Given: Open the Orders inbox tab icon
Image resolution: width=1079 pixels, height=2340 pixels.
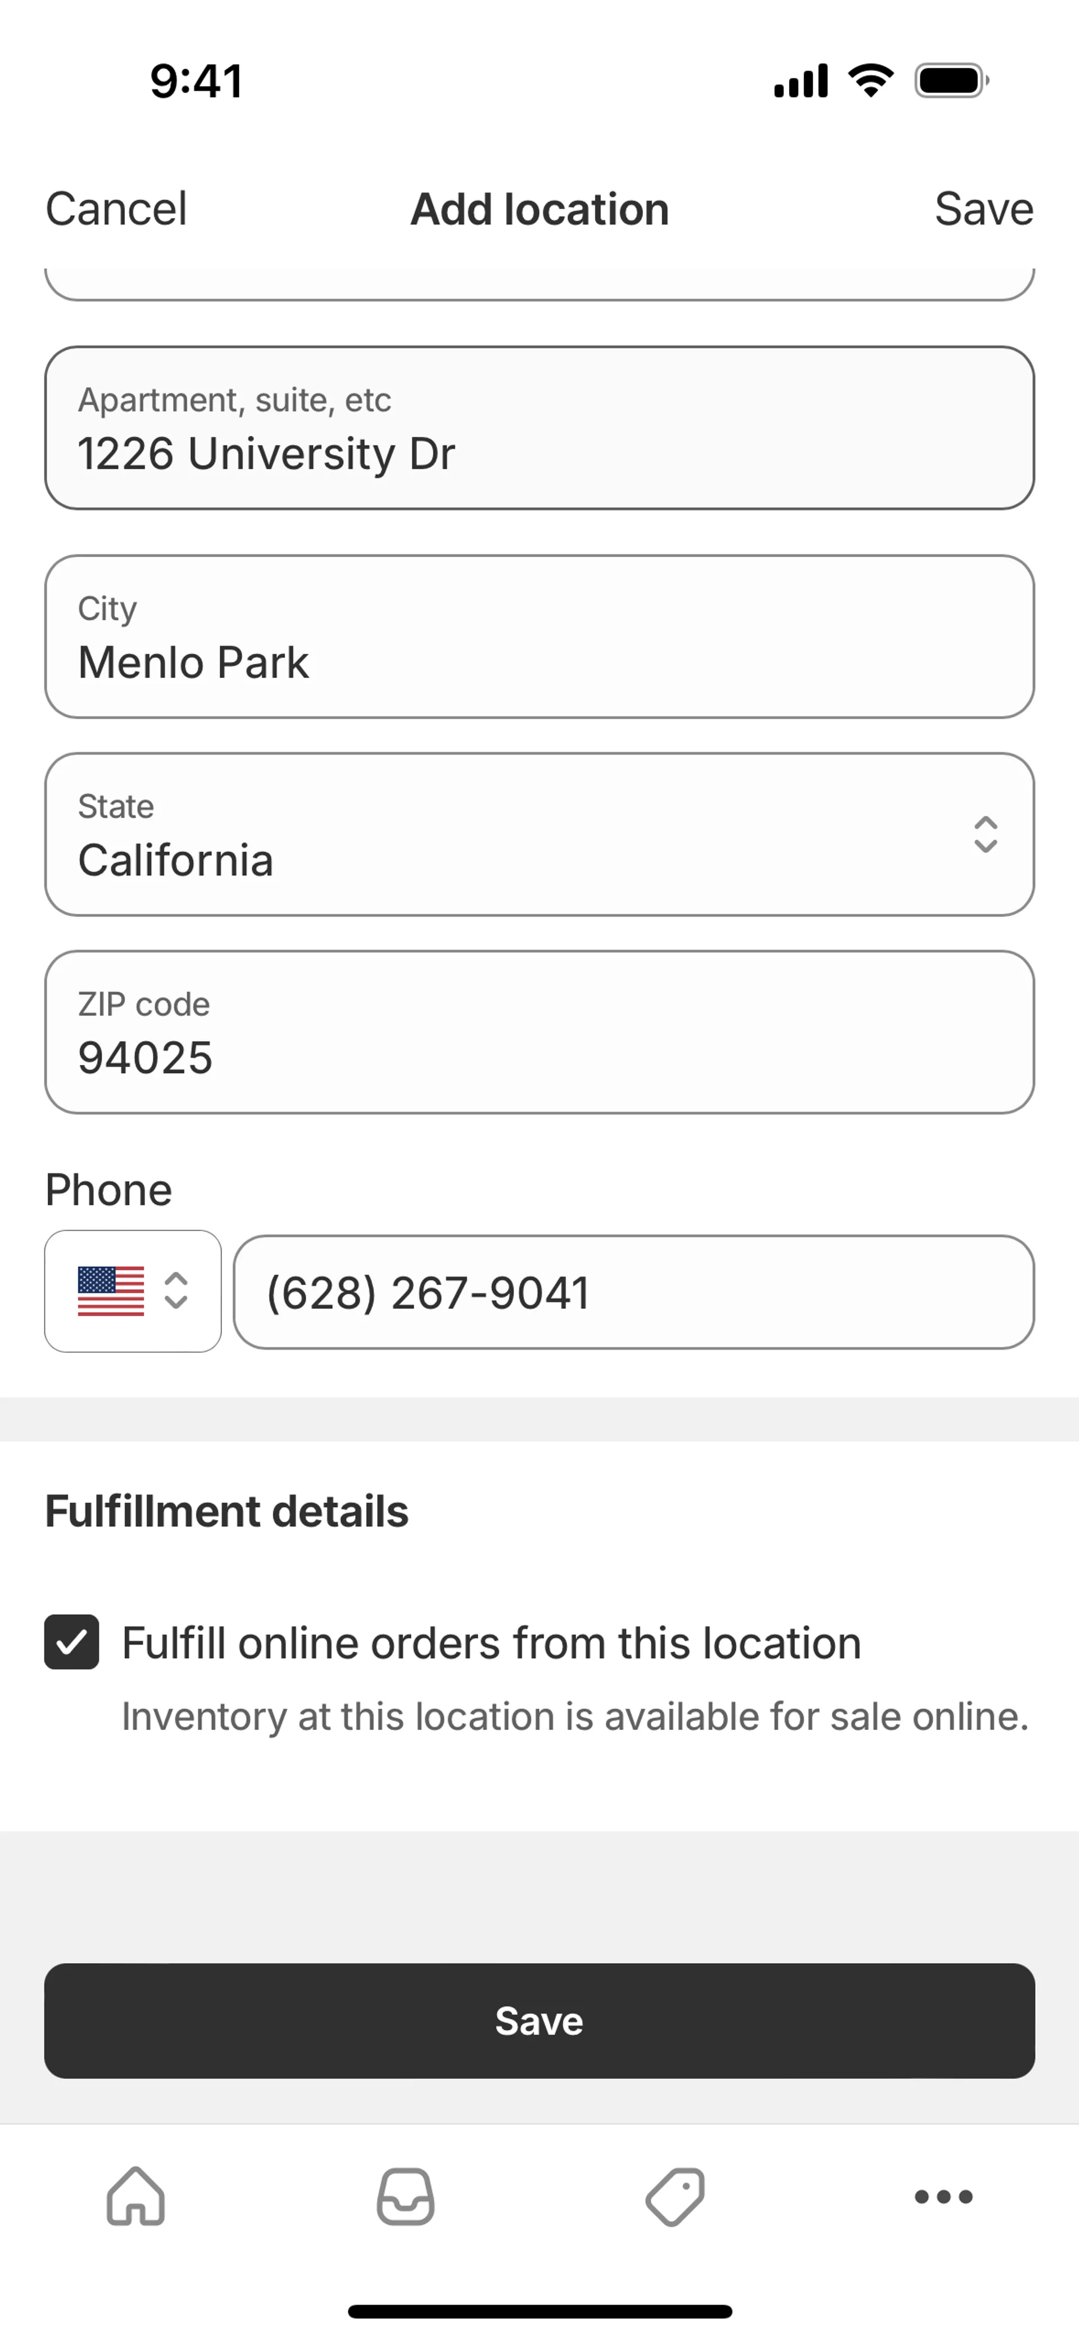Looking at the screenshot, I should click(x=405, y=2197).
